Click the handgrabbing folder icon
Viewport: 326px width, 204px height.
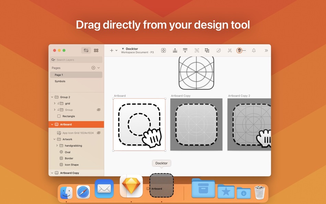click(x=61, y=146)
